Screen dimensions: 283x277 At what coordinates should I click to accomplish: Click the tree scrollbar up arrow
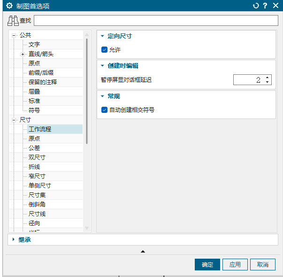click(x=87, y=34)
